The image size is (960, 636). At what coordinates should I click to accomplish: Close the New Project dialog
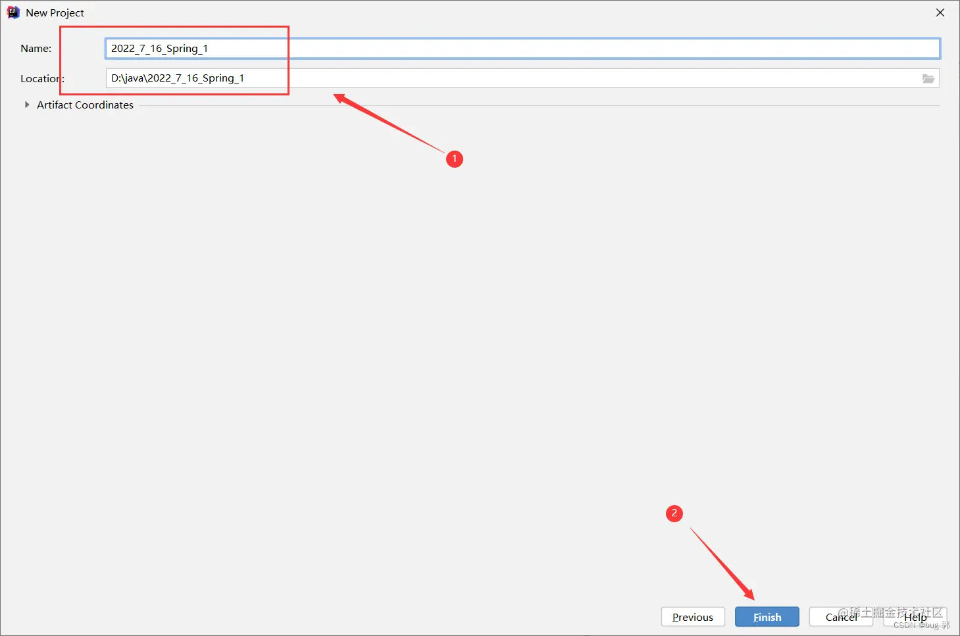click(940, 12)
